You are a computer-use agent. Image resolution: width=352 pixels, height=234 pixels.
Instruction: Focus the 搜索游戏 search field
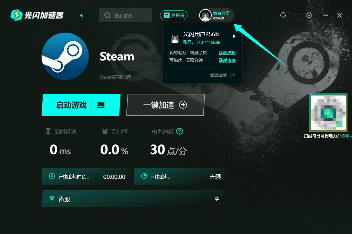pyautogui.click(x=125, y=15)
